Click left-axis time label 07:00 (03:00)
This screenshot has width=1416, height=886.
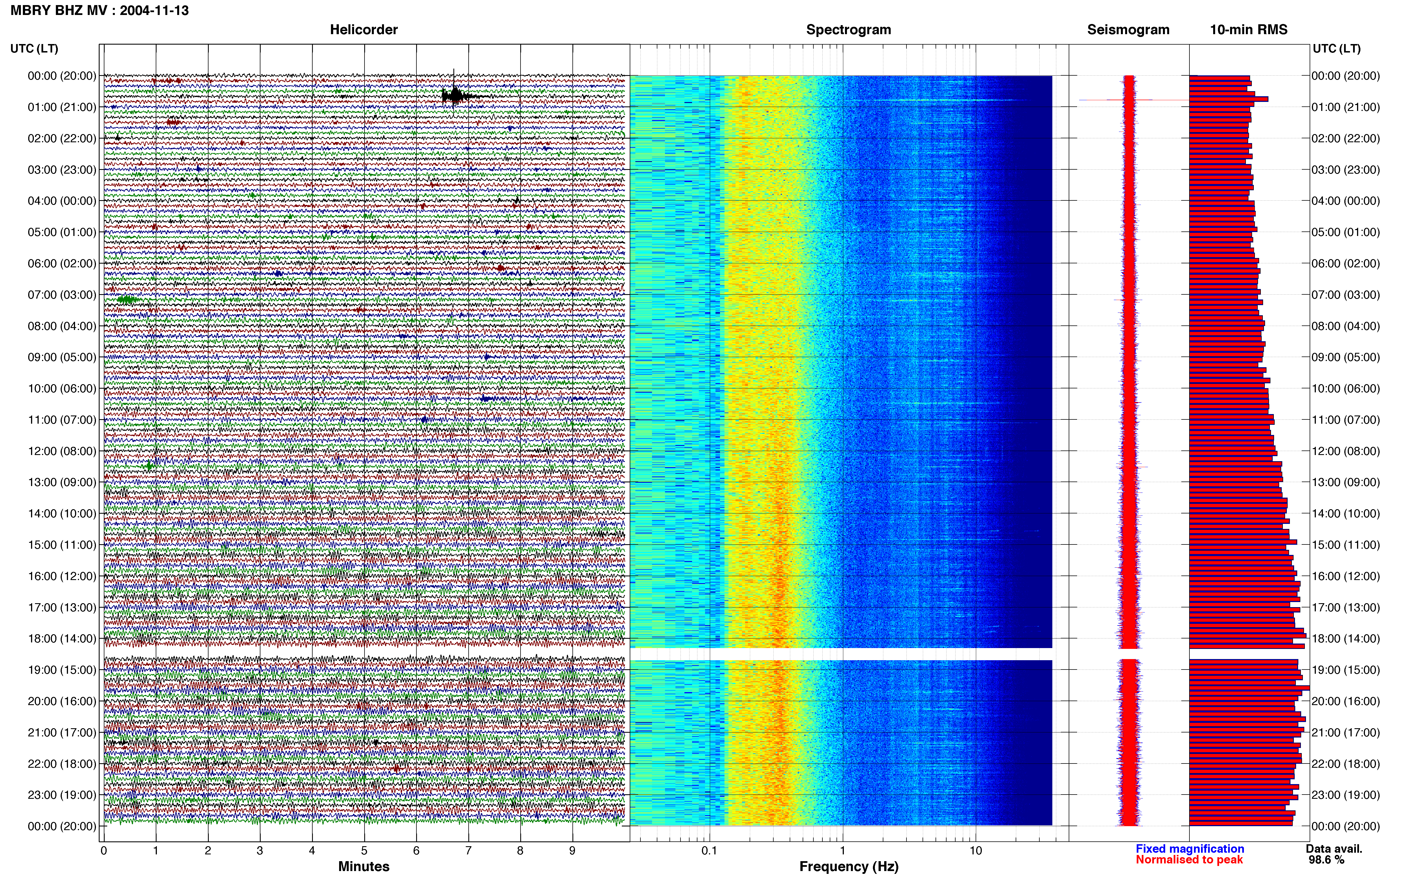62,294
